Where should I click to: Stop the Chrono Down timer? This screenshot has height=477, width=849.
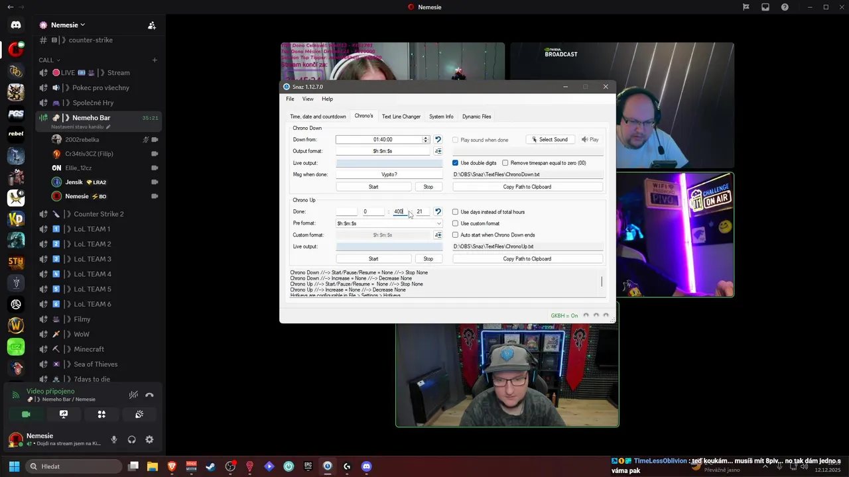428,187
